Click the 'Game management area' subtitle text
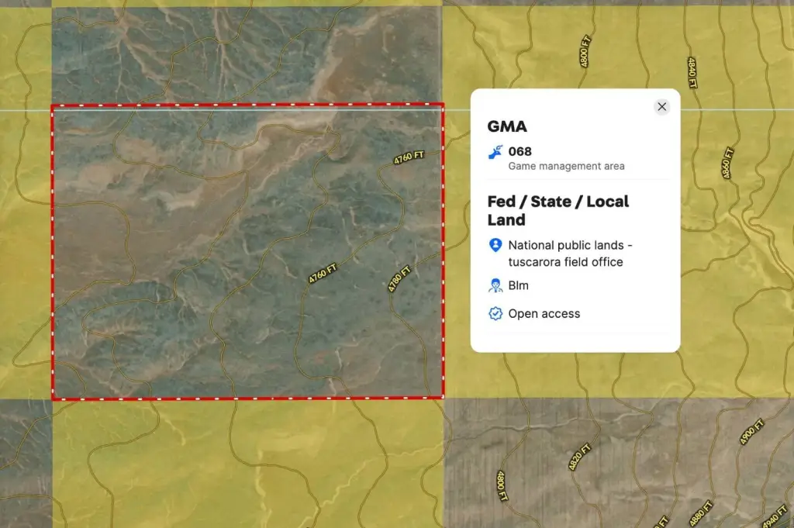The height and width of the screenshot is (528, 794). click(566, 166)
